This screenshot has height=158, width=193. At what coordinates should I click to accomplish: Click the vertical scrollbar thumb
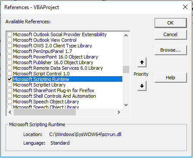click(126, 69)
